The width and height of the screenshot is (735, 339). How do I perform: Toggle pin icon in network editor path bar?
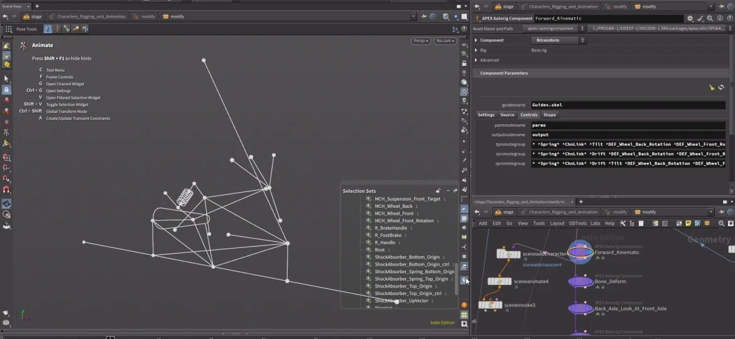coord(721,212)
